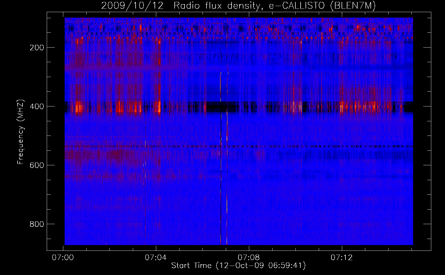The image size is (445, 275).
Task: Click the '07:08' time tick label
Action: click(249, 258)
